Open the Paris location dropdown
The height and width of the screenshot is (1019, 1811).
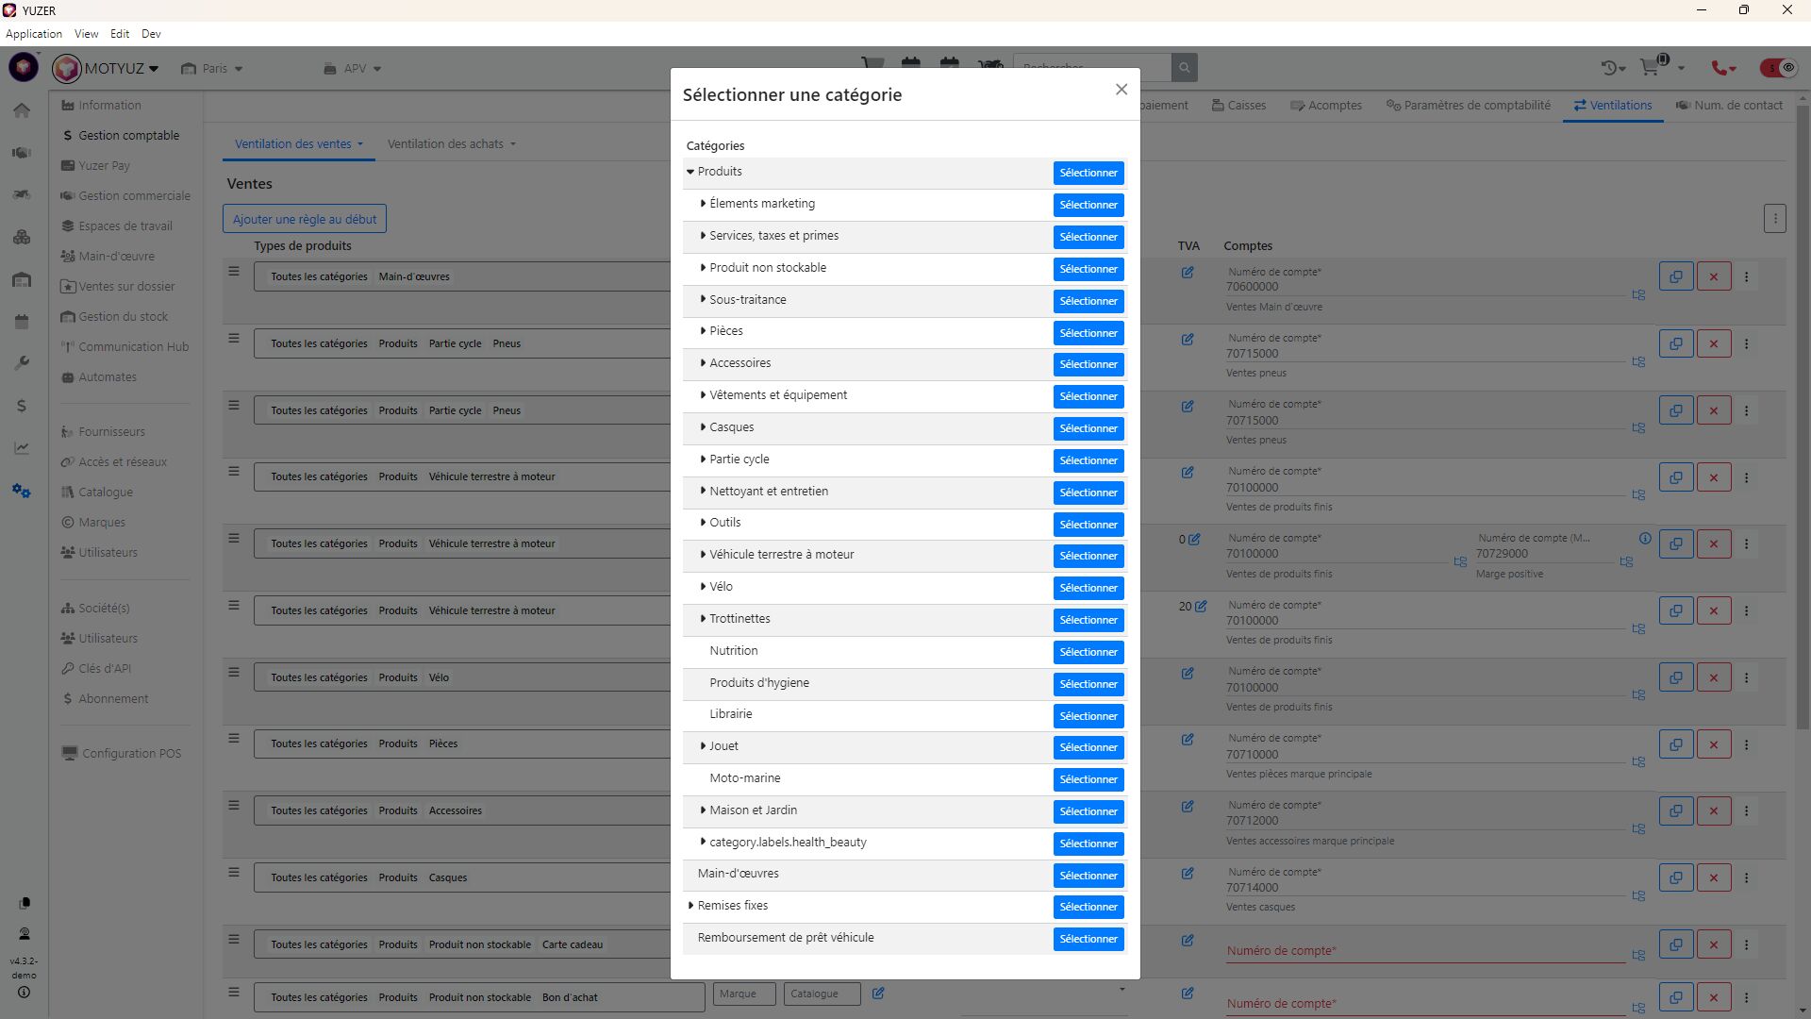pyautogui.click(x=213, y=69)
